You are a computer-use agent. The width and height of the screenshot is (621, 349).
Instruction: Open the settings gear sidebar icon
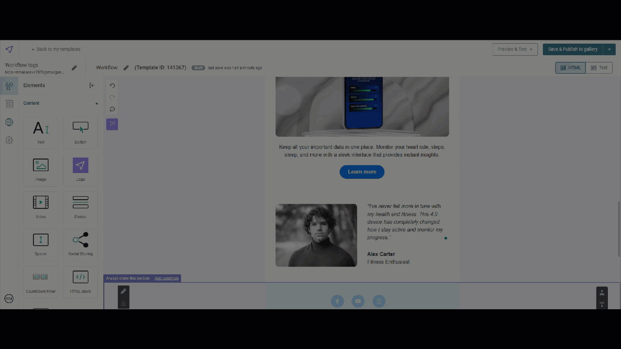(x=9, y=140)
